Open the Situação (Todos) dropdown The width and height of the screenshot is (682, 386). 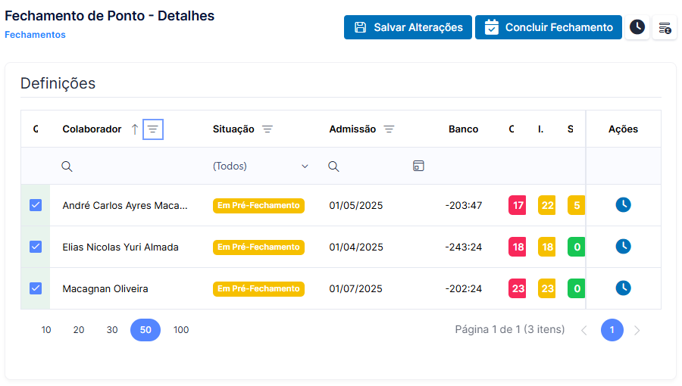click(261, 167)
